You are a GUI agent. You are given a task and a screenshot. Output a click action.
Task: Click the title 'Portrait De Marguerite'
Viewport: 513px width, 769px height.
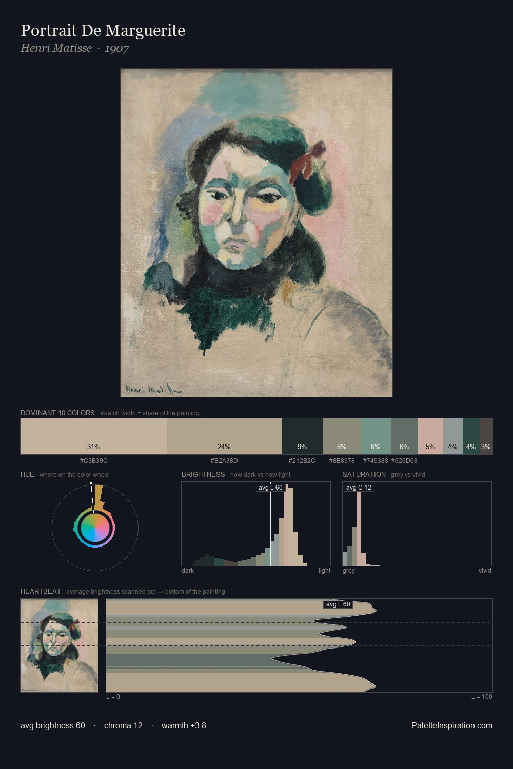[103, 30]
